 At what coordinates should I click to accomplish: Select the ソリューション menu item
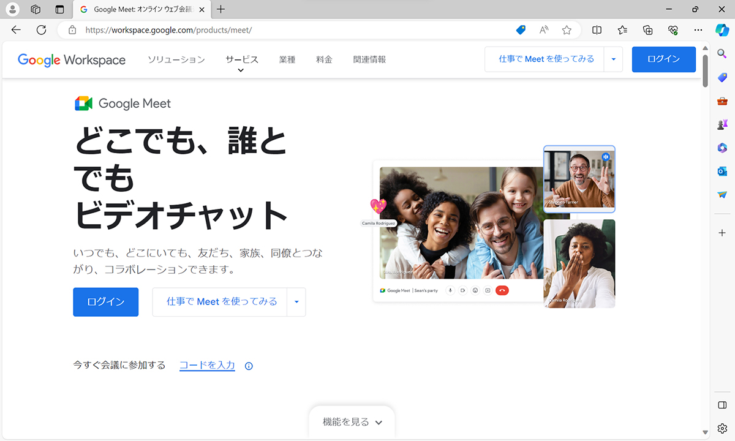pyautogui.click(x=176, y=59)
